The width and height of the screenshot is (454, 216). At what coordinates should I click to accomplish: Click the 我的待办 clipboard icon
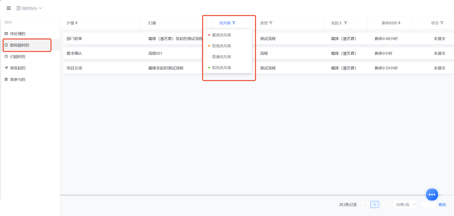(x=18, y=8)
